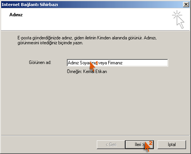Click the E-posta gönderdiğinizde description paragraph
191x154 pixels.
[87, 40]
